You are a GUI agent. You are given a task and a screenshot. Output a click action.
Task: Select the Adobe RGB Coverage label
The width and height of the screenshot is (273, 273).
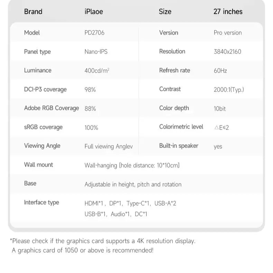coord(51,108)
